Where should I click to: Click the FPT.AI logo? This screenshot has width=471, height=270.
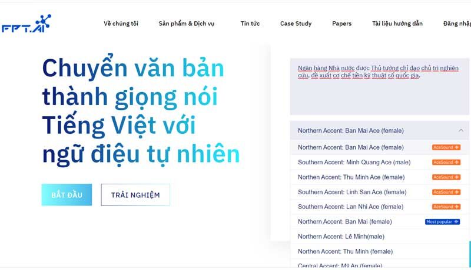pyautogui.click(x=26, y=23)
